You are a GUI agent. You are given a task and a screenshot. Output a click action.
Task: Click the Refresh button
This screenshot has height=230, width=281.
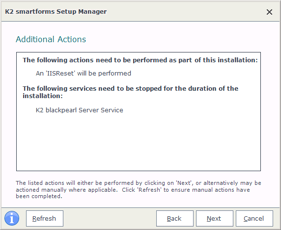[45, 218]
